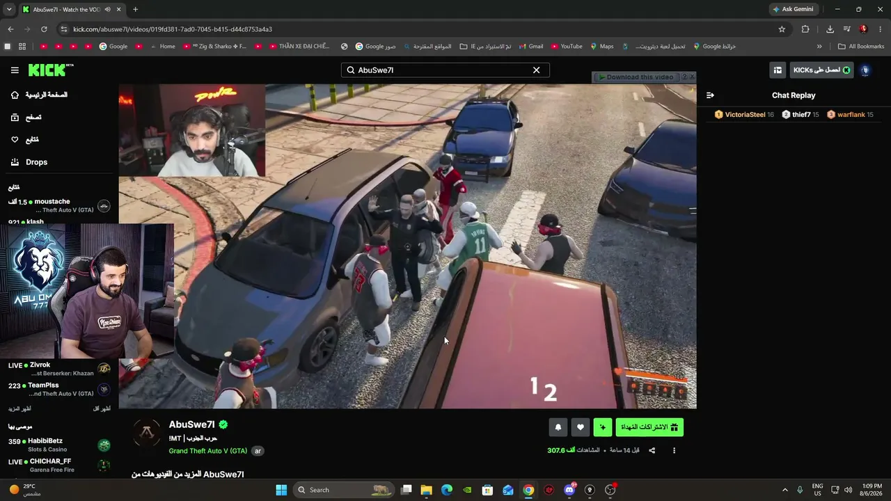Screen dimensions: 891x501
Task: Bookmark this page with the star icon
Action: click(x=782, y=29)
